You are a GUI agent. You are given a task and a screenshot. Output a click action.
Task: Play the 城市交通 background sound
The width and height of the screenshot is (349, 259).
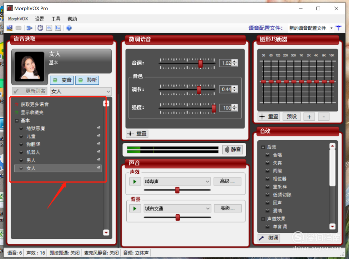click(x=135, y=209)
